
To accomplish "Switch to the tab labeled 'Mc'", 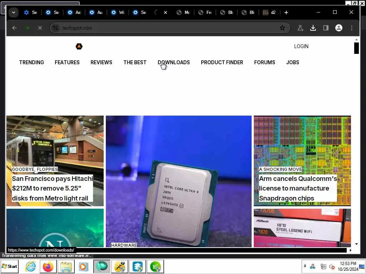I will tap(183, 12).
